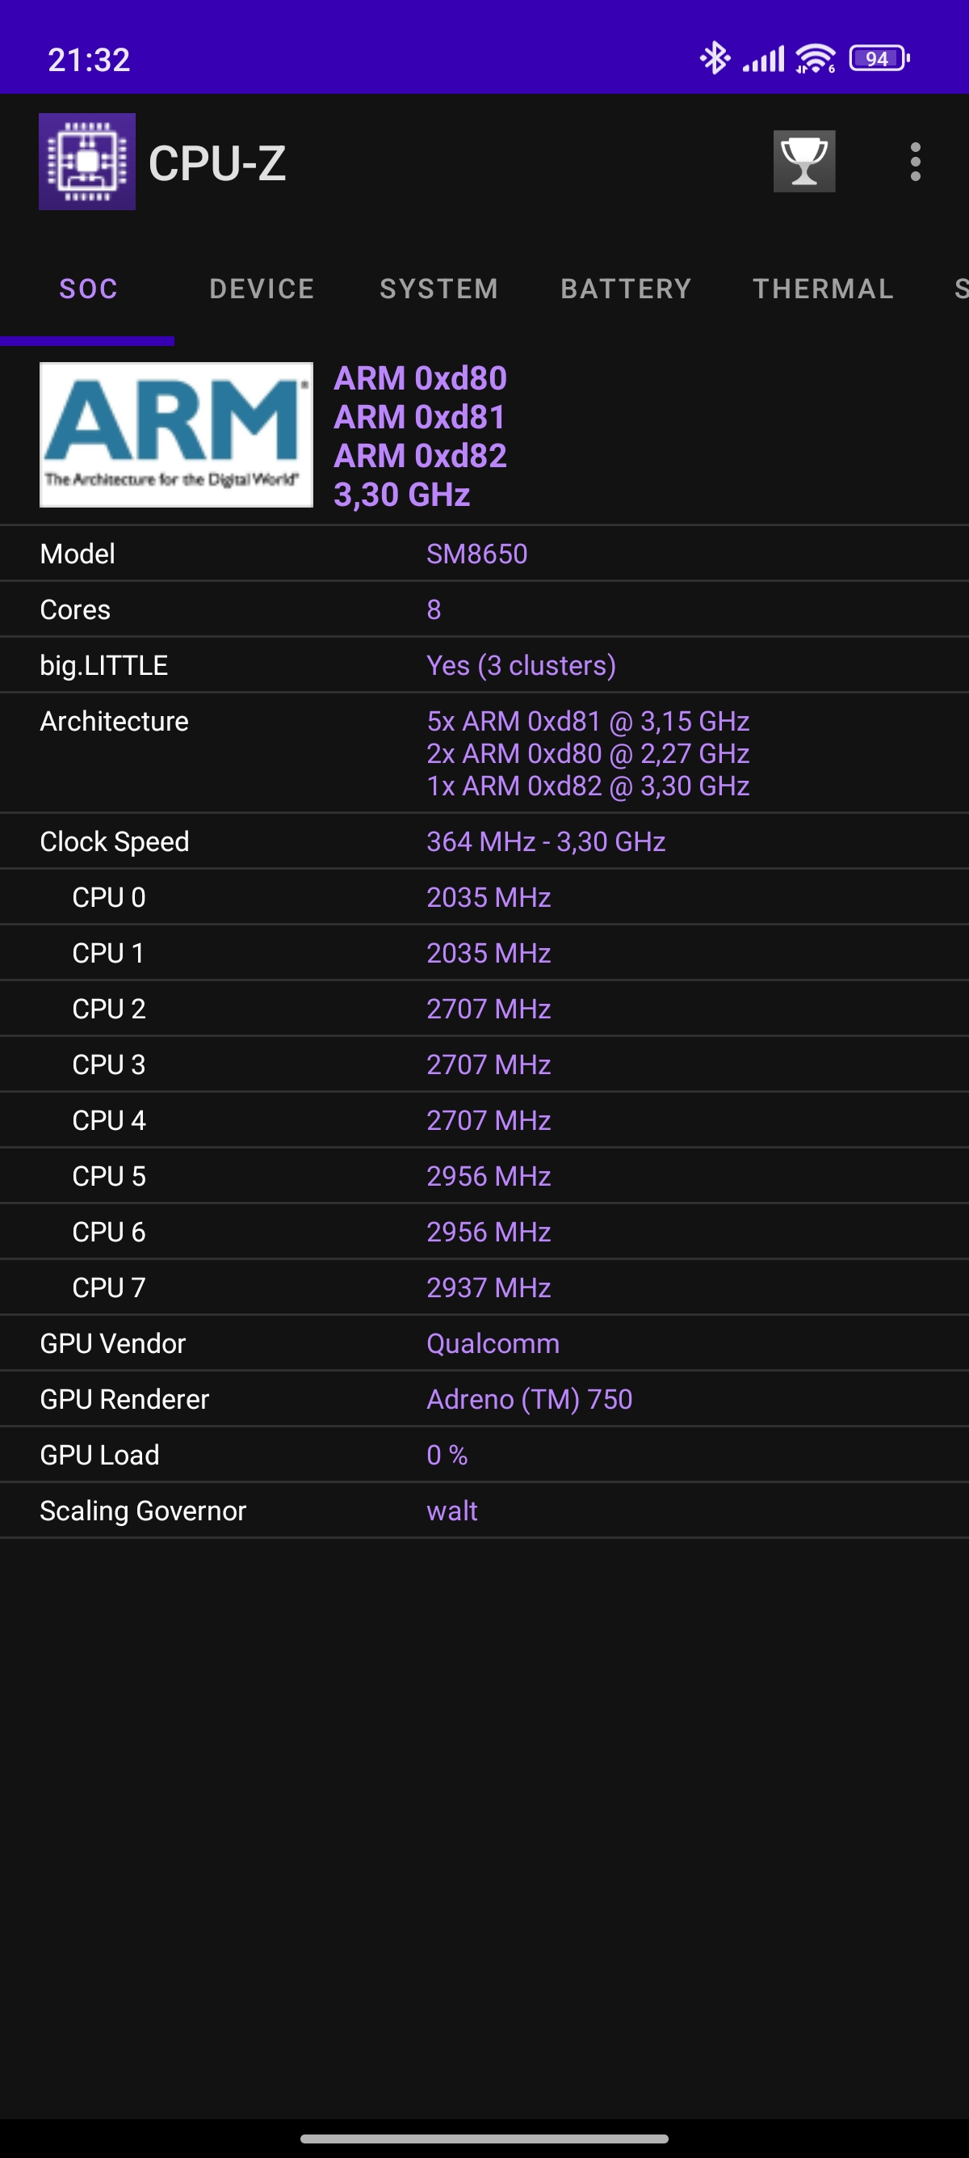
Task: Tap the Wi-Fi status icon
Action: coord(815,59)
